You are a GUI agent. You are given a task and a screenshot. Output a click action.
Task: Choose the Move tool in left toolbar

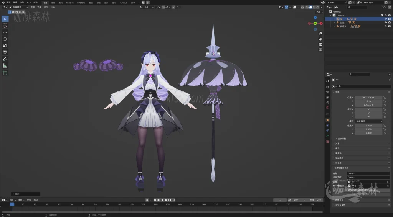5,33
